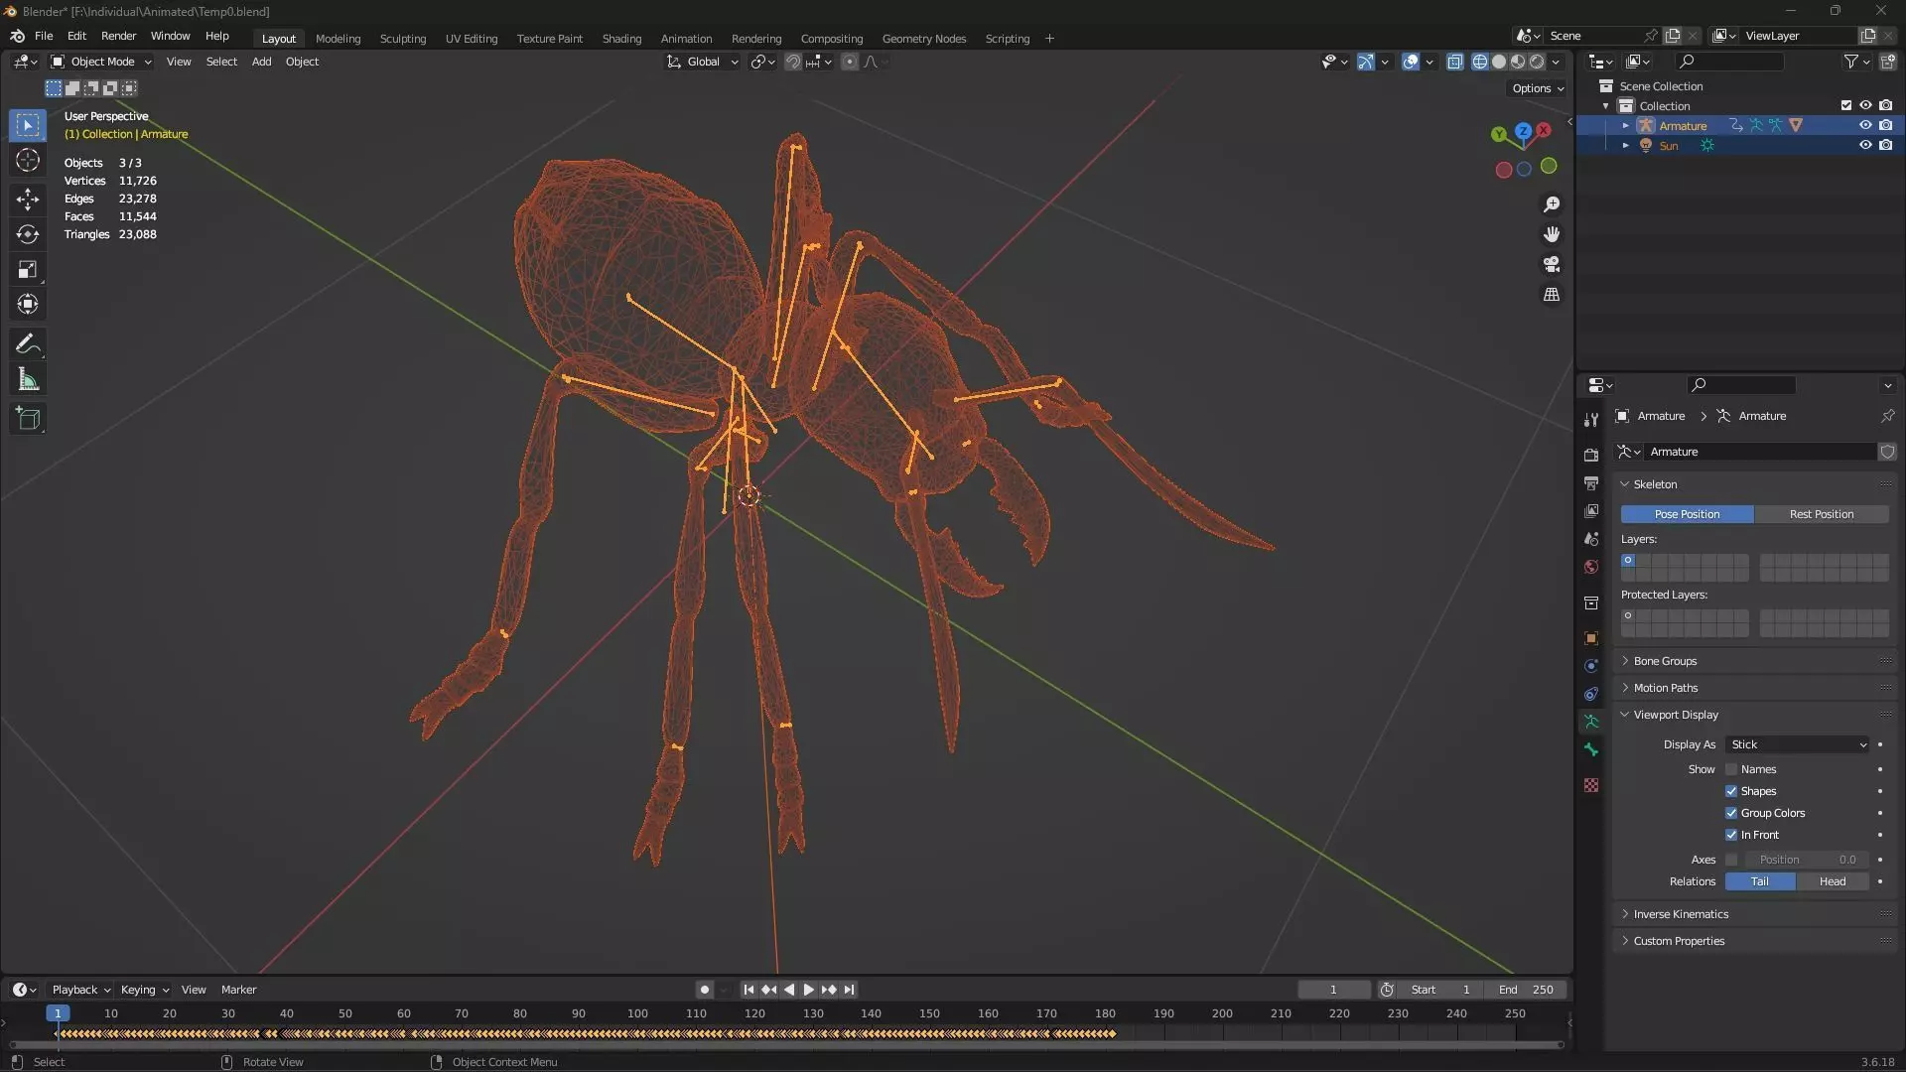Open the Display As Stick dropdown

pos(1798,744)
